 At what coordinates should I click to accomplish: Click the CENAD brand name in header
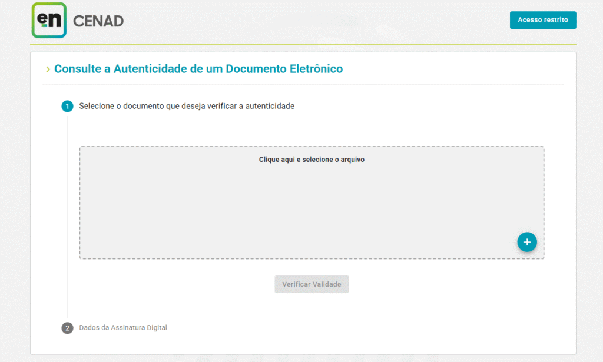pyautogui.click(x=98, y=21)
